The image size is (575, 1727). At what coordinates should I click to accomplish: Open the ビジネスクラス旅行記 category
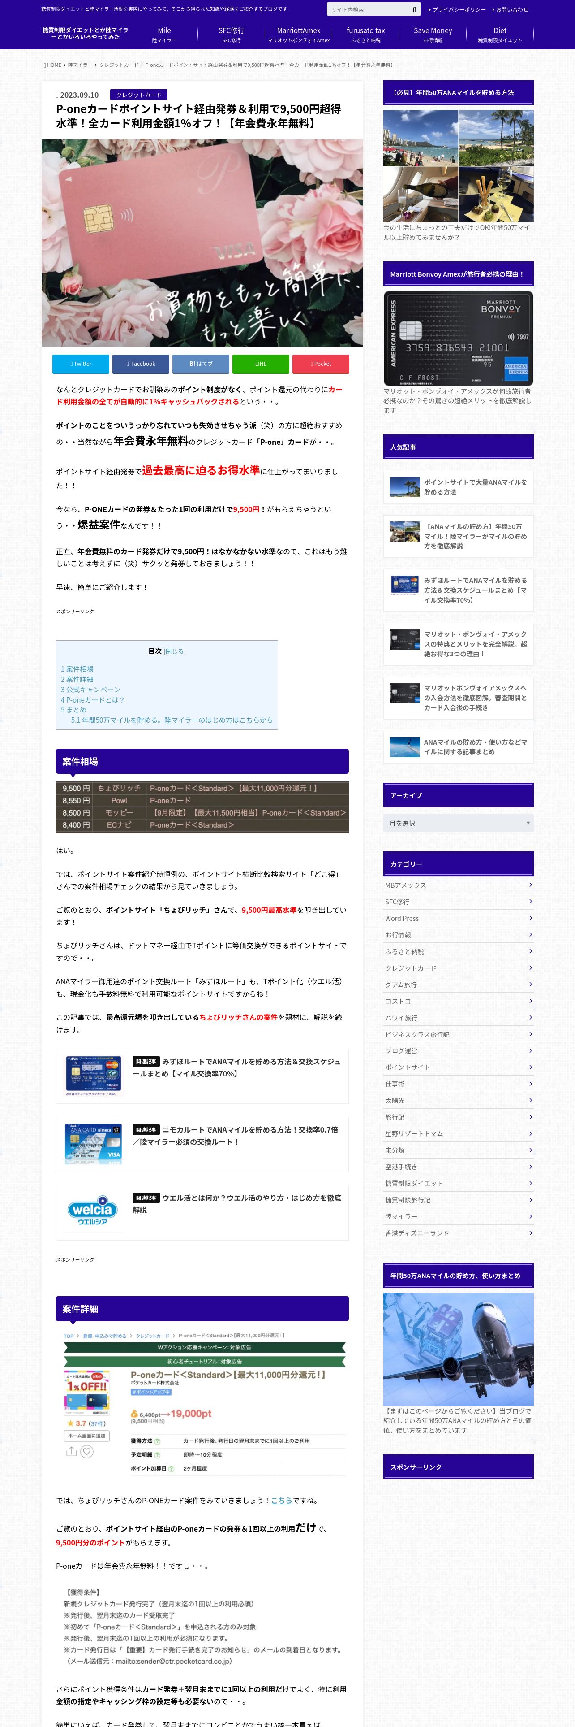[459, 1034]
